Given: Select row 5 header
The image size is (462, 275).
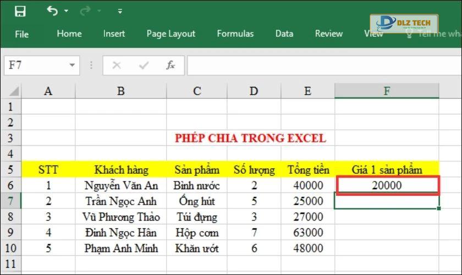Looking at the screenshot, I should pos(10,169).
